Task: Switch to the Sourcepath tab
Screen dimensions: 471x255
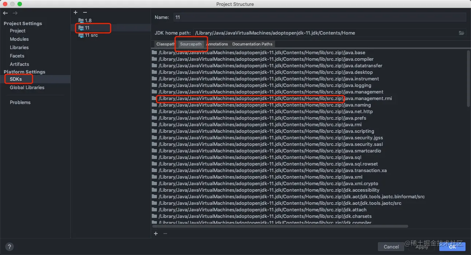Action: point(191,44)
